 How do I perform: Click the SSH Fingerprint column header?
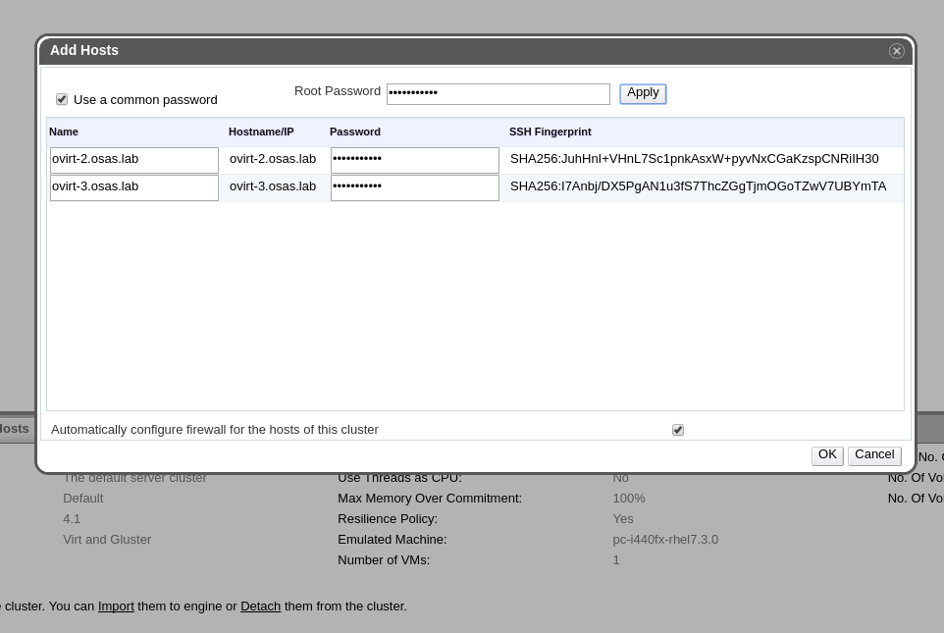coord(550,132)
